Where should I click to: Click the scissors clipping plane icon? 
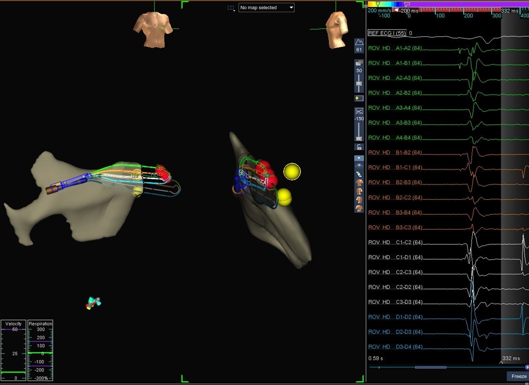(x=359, y=111)
